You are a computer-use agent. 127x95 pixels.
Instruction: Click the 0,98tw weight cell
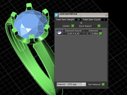[95, 34]
